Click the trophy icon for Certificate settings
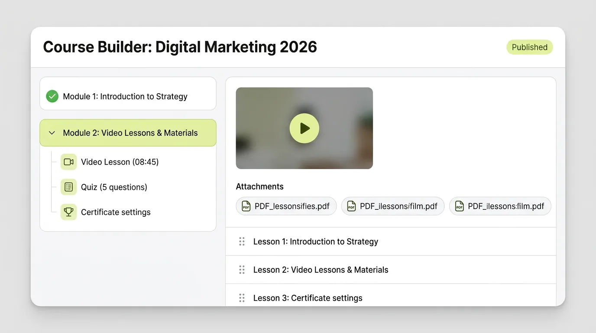Screen dimensions: 596x333 (x=68, y=212)
